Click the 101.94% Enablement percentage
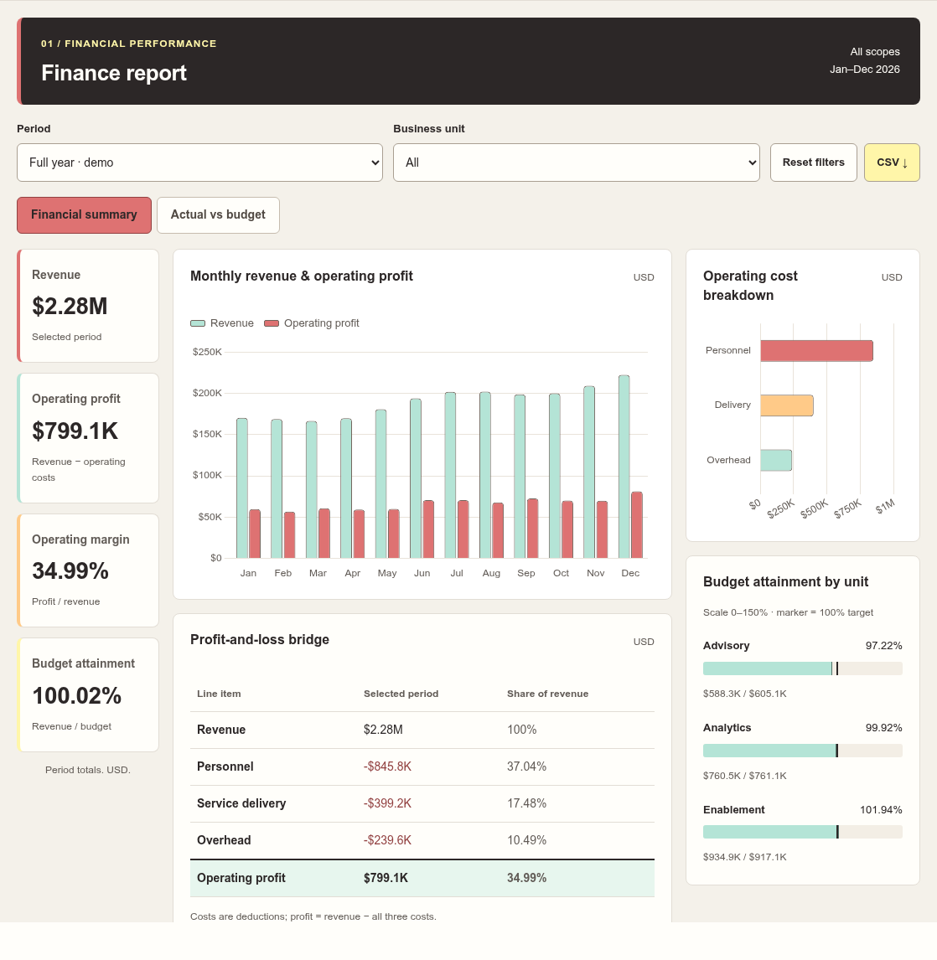The width and height of the screenshot is (937, 960). point(881,810)
